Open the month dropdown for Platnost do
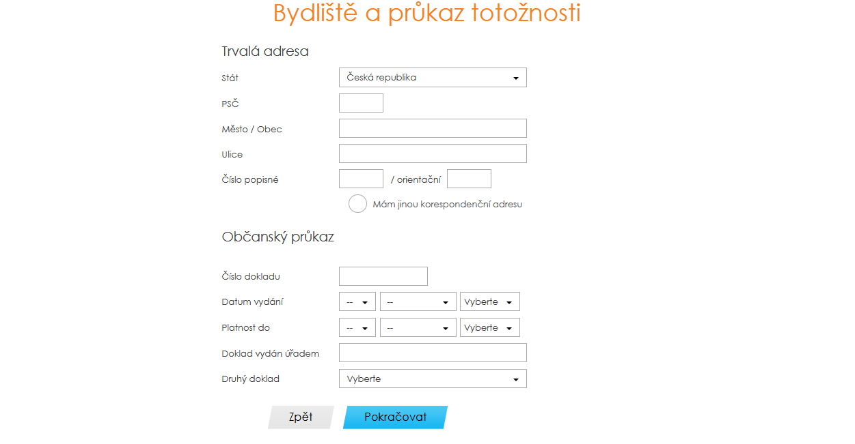The width and height of the screenshot is (855, 444). 418,327
